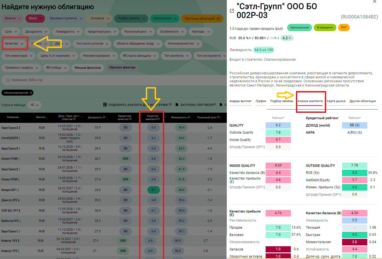Open the Лестница облигаций link
The height and width of the screenshot is (259, 382).
click(x=202, y=18)
